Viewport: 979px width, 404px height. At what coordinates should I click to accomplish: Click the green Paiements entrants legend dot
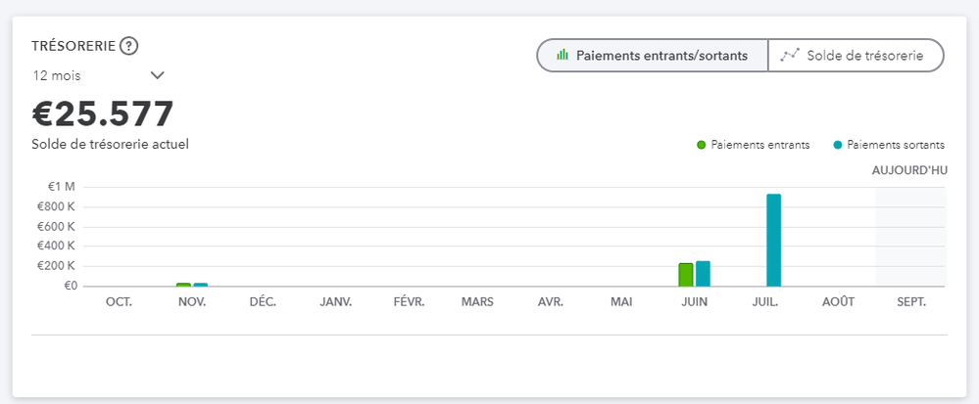point(702,145)
